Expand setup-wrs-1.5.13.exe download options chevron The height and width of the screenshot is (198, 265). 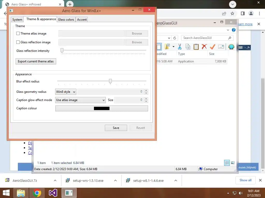[115, 180]
